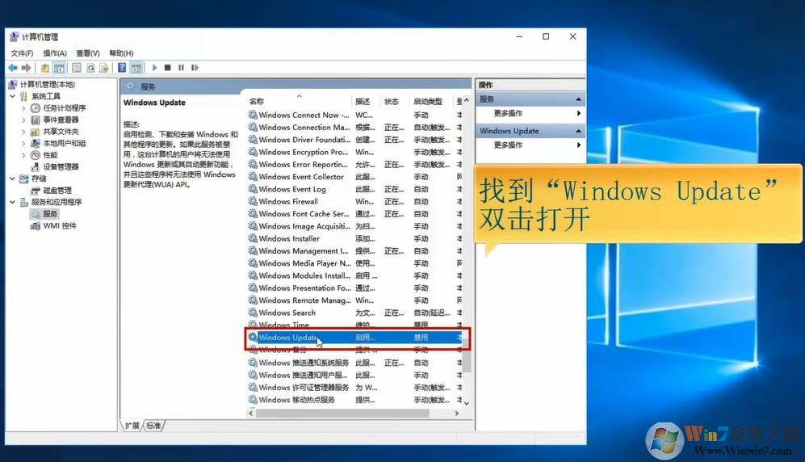Click the Pause Service toolbar icon
This screenshot has width=805, height=462.
click(181, 68)
